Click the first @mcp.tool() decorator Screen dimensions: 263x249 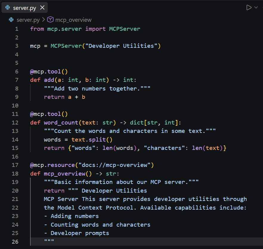coord(49,72)
